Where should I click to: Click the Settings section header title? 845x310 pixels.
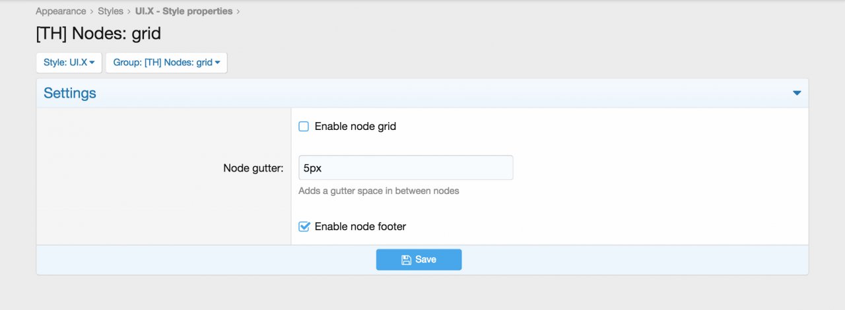point(70,93)
